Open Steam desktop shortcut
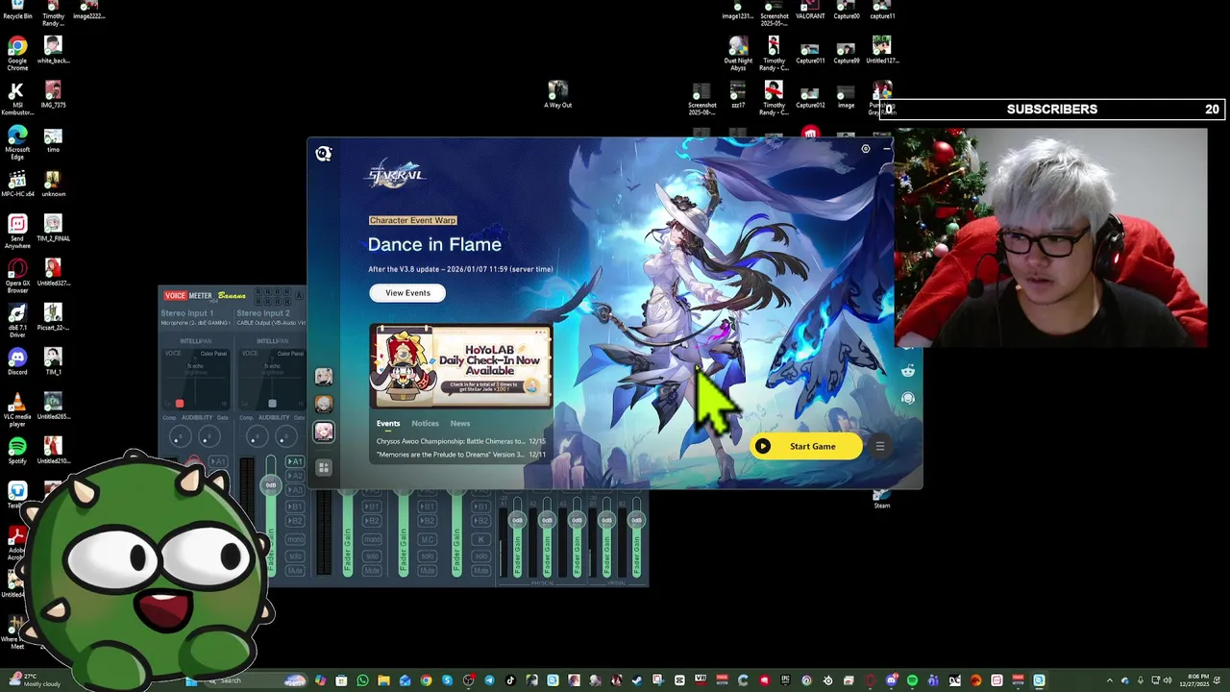This screenshot has height=692, width=1230. click(881, 499)
